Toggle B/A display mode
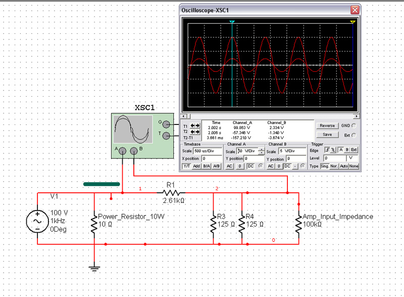Screen dimensions: 404x297 [207, 166]
